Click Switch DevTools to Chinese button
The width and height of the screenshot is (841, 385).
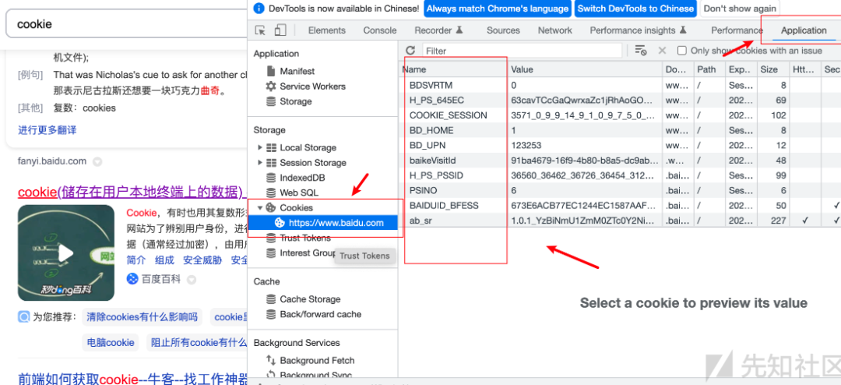(x=635, y=9)
